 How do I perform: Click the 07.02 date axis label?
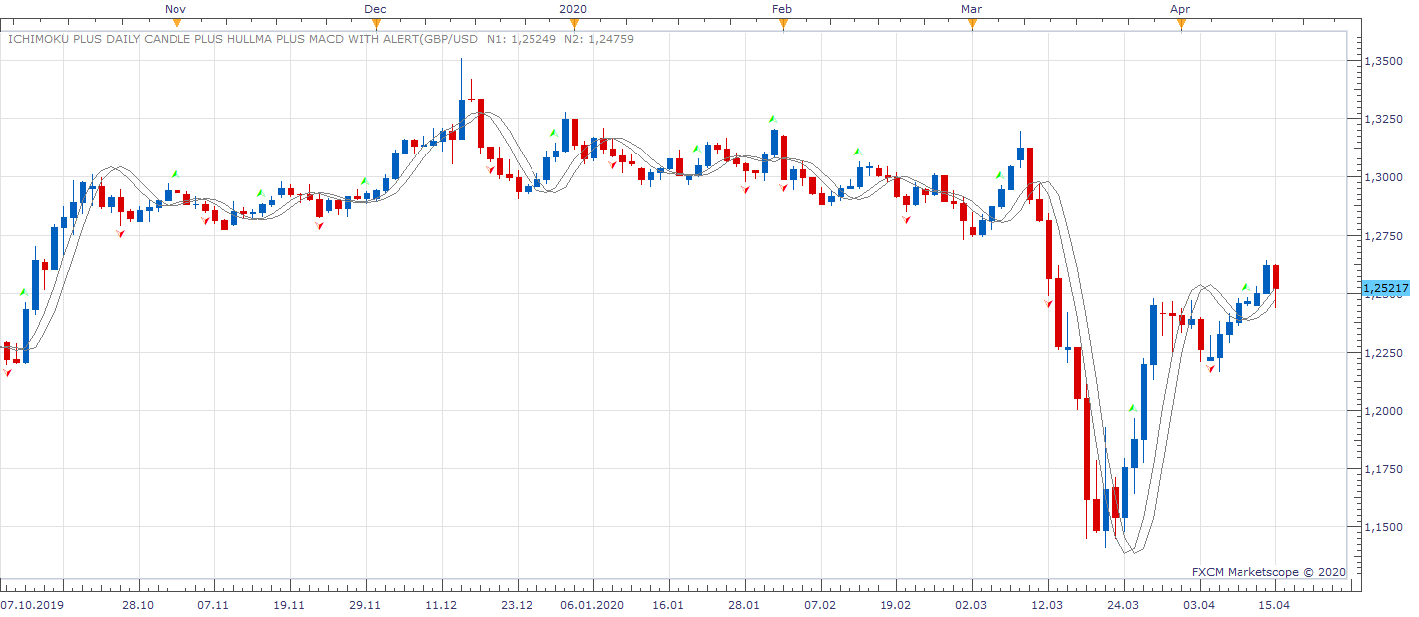point(820,605)
